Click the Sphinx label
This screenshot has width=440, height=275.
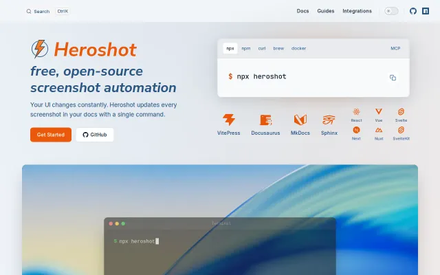(x=329, y=133)
